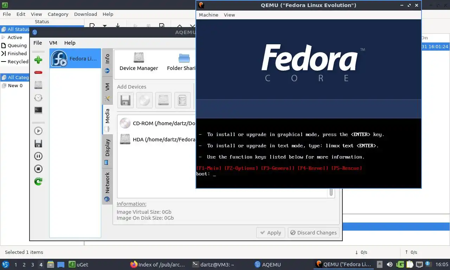The width and height of the screenshot is (450, 270).
Task: Click the green plus add VM icon
Action: click(38, 60)
